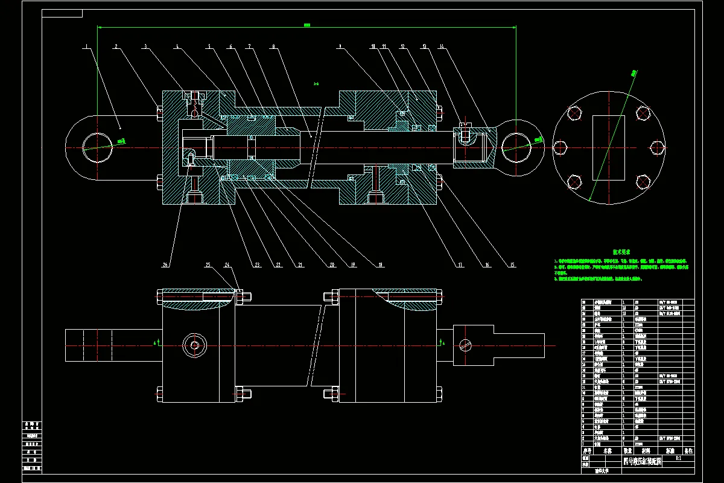Click leader callout number 20 below section view
The image size is (724, 483).
tap(331, 264)
